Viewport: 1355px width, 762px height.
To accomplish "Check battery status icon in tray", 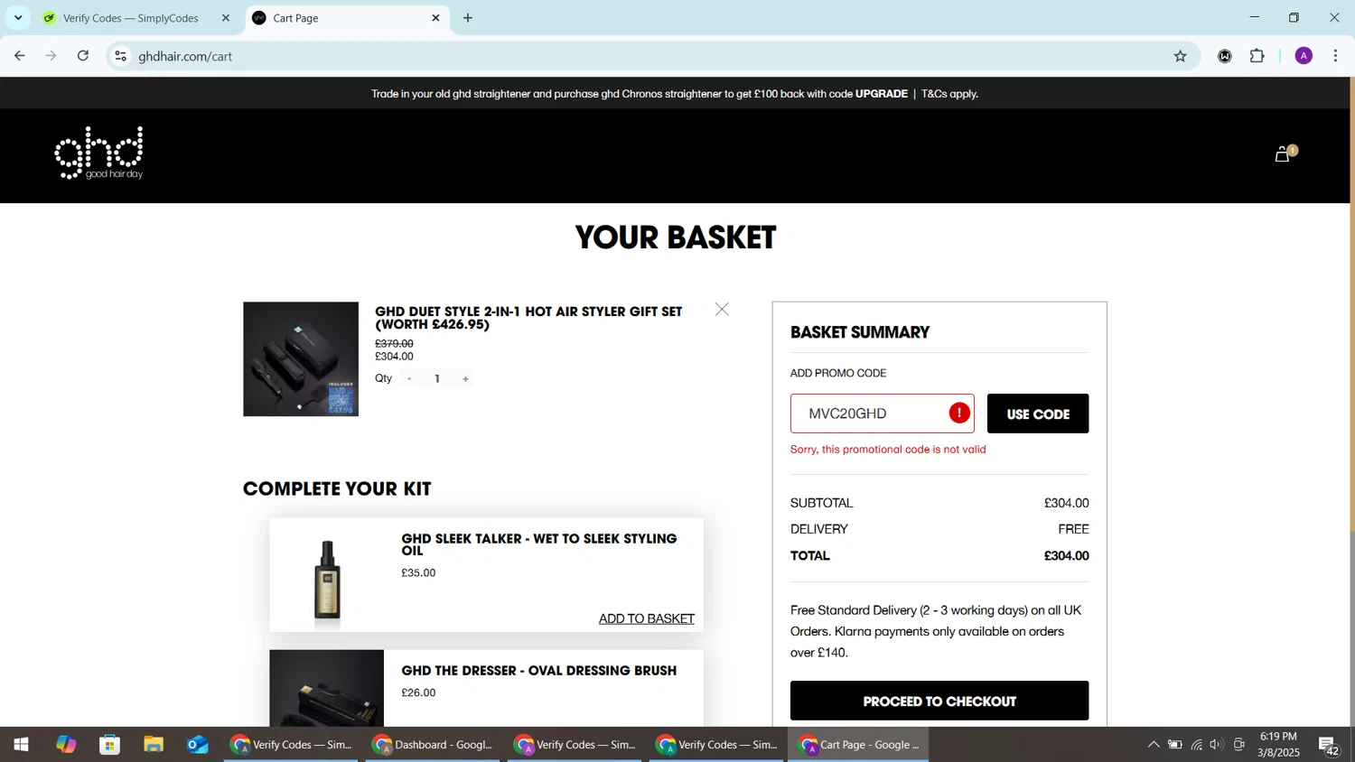I will point(1175,745).
